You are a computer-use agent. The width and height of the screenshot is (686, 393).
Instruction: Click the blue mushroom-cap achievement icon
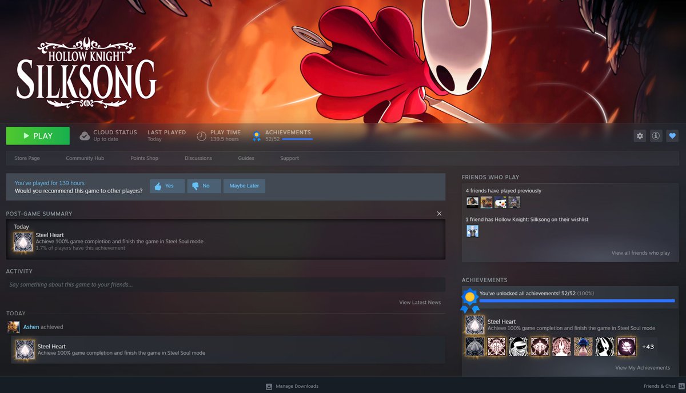point(584,346)
